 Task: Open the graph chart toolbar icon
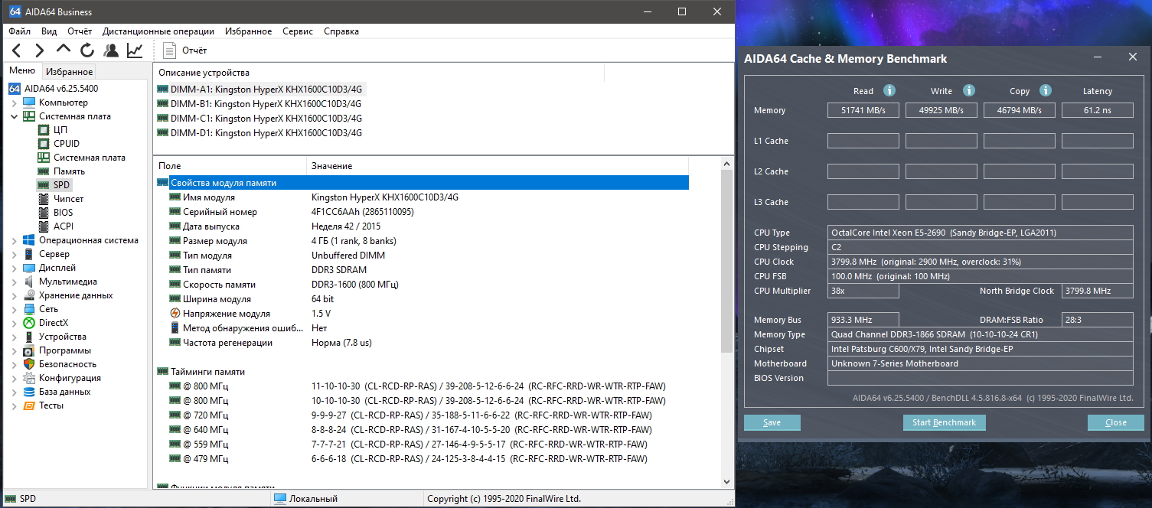135,50
